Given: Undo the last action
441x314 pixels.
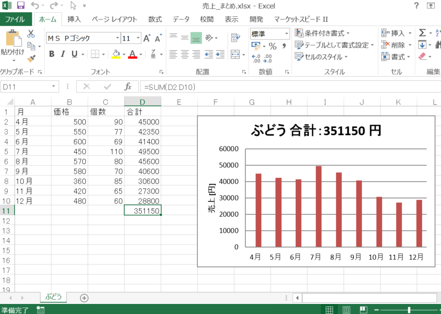Looking at the screenshot, I should (x=35, y=5).
